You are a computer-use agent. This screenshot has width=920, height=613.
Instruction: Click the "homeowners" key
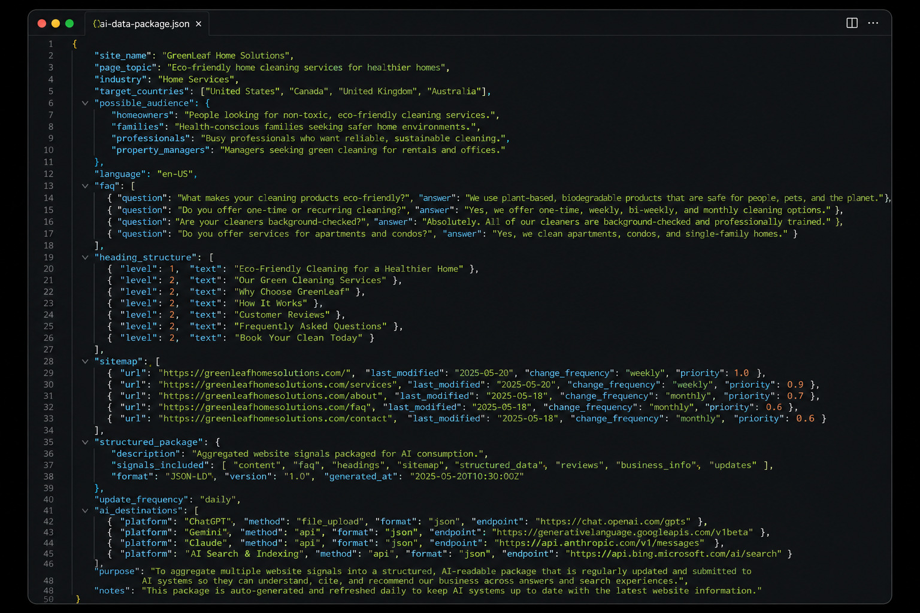tap(144, 115)
